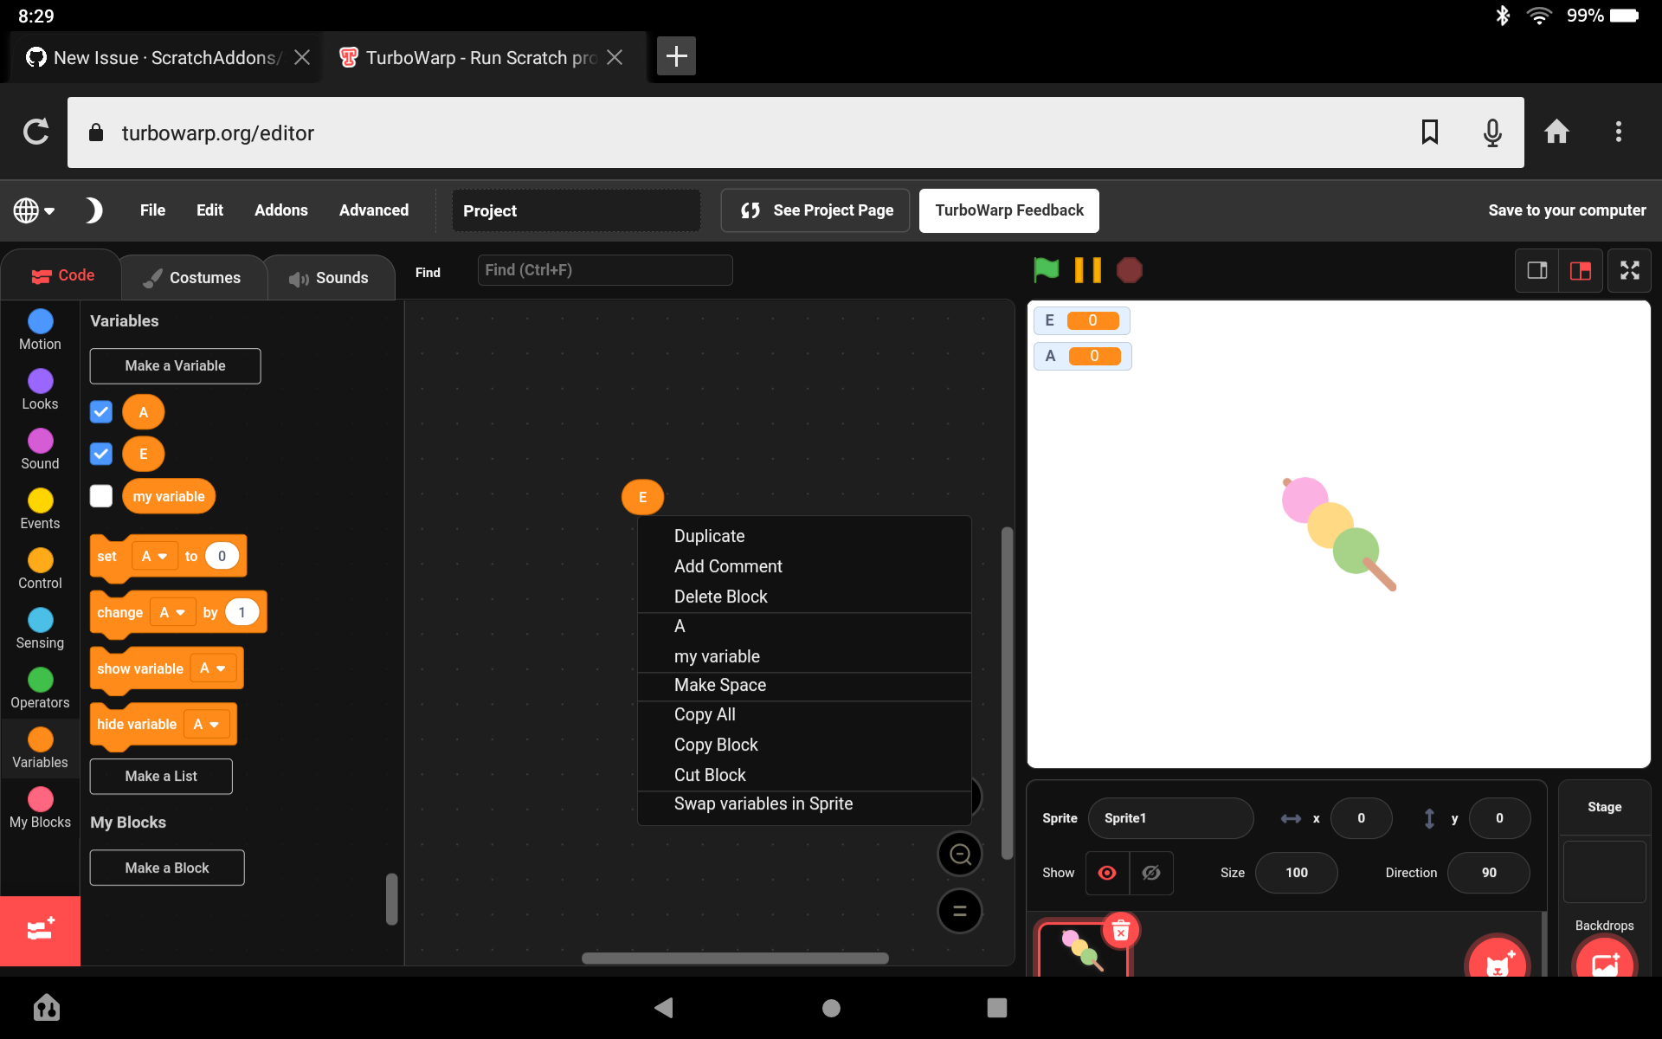Screen dimensions: 1662x1039
Task: Uncheck the variable A checkbox
Action: [100, 412]
